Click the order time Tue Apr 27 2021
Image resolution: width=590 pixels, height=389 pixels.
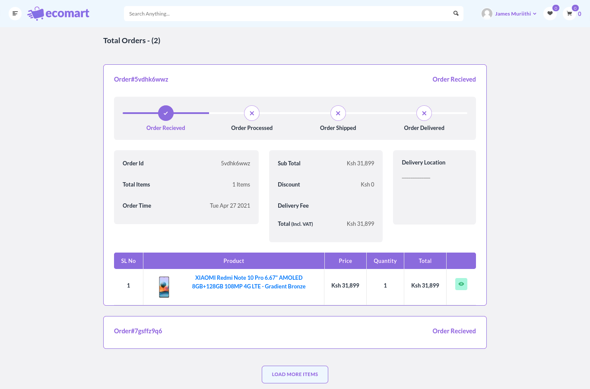(230, 206)
